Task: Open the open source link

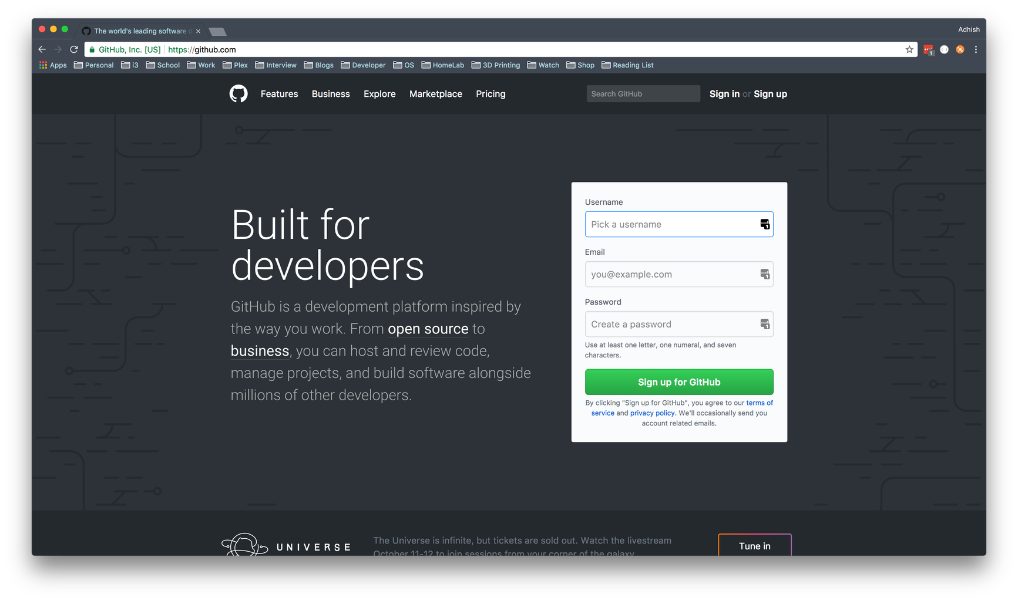Action: point(428,329)
